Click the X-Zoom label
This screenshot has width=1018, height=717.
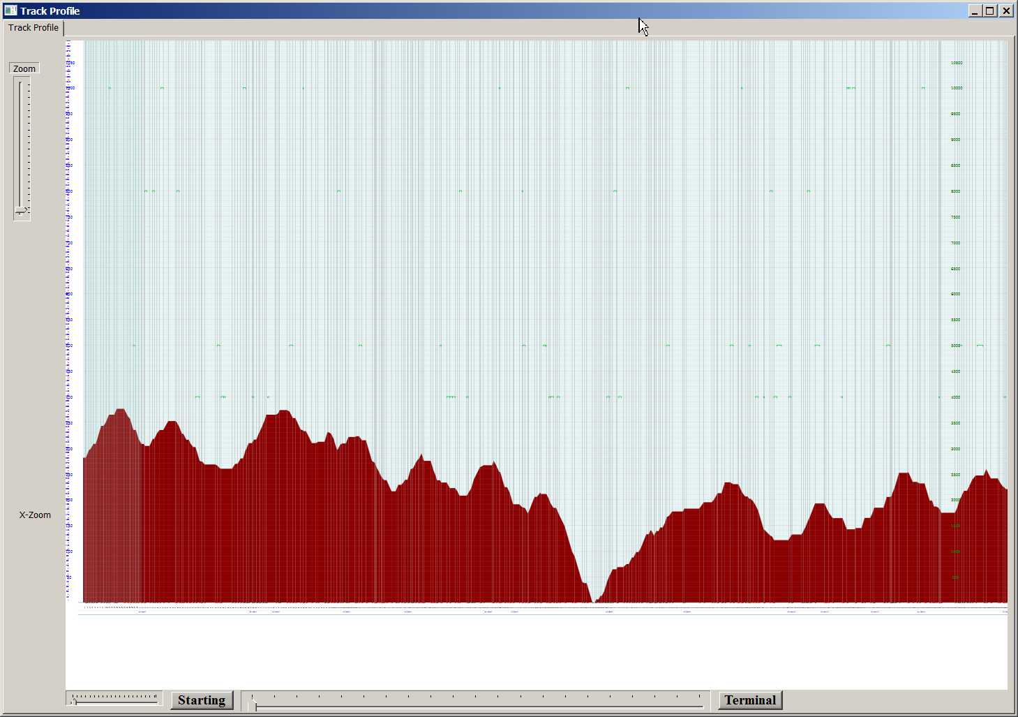pyautogui.click(x=35, y=515)
